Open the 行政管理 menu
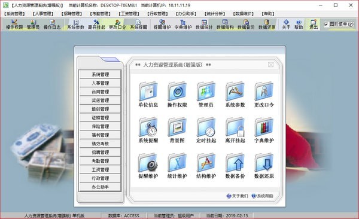This screenshot has width=359, height=219. coord(157,14)
